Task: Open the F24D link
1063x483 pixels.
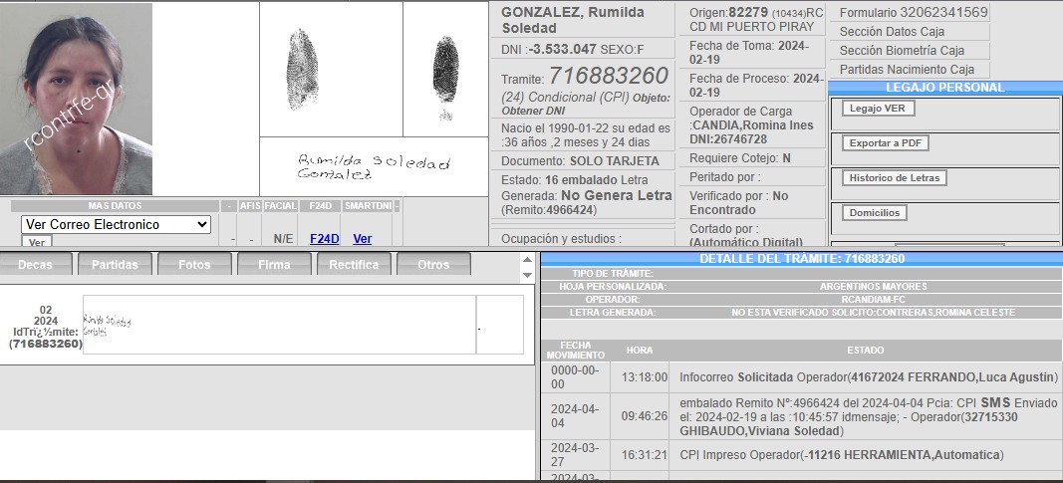Action: coord(324,239)
